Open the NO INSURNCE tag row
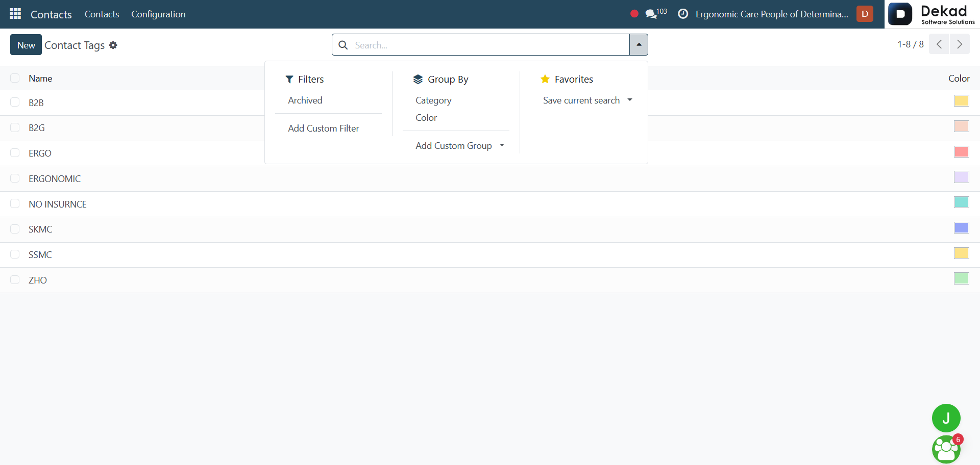Viewport: 980px width, 465px height. tap(490, 204)
